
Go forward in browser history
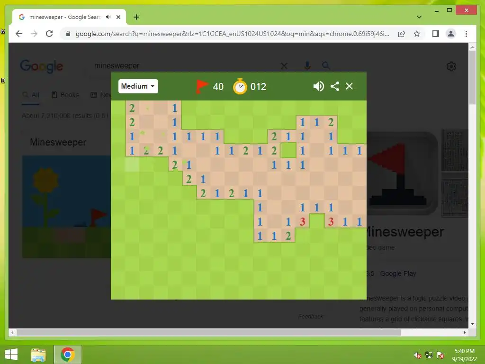[x=34, y=34]
